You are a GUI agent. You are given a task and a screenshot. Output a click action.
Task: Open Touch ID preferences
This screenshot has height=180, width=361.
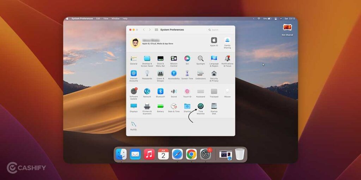[x=187, y=93]
